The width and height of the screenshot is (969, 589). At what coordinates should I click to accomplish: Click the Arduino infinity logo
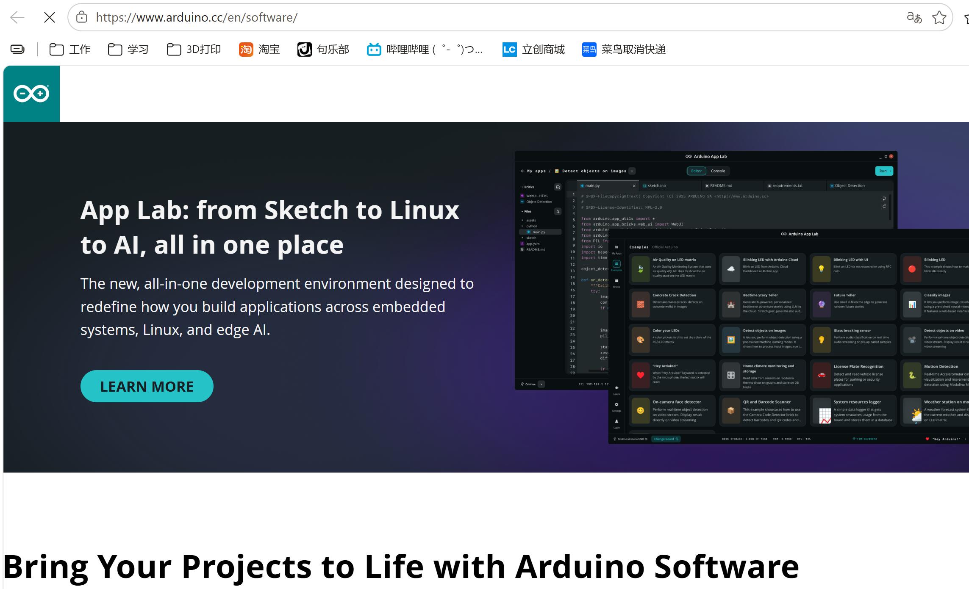pos(31,94)
